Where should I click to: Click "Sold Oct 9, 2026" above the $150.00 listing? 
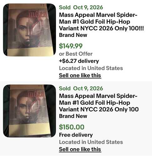[x=81, y=88]
